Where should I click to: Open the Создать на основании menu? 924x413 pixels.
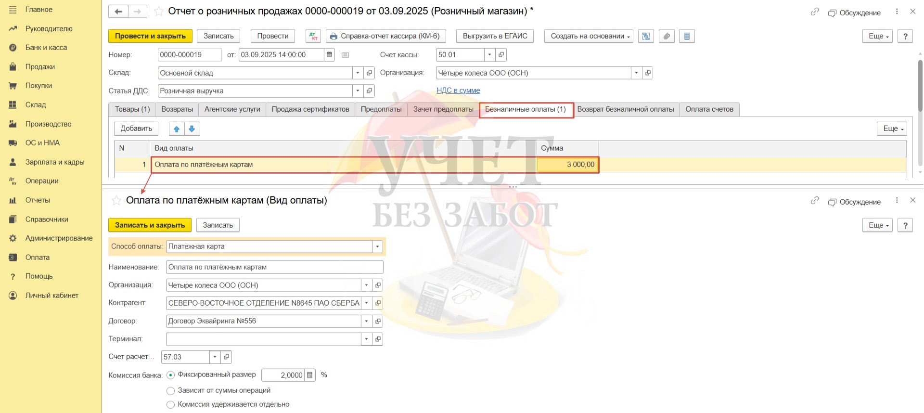[590, 36]
